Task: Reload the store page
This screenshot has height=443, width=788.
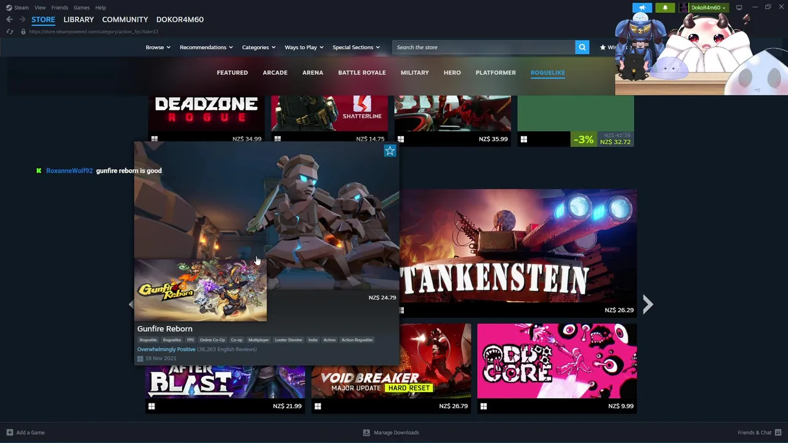Action: click(9, 31)
